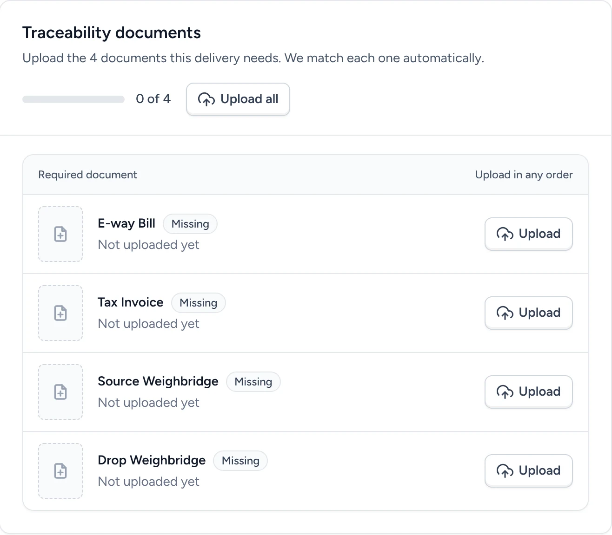Click 'Not uploaded yet' under Tax Invoice
Screen dimensions: 612x535
click(148, 324)
